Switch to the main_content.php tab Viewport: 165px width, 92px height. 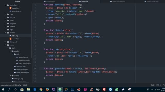(x=117, y=1)
